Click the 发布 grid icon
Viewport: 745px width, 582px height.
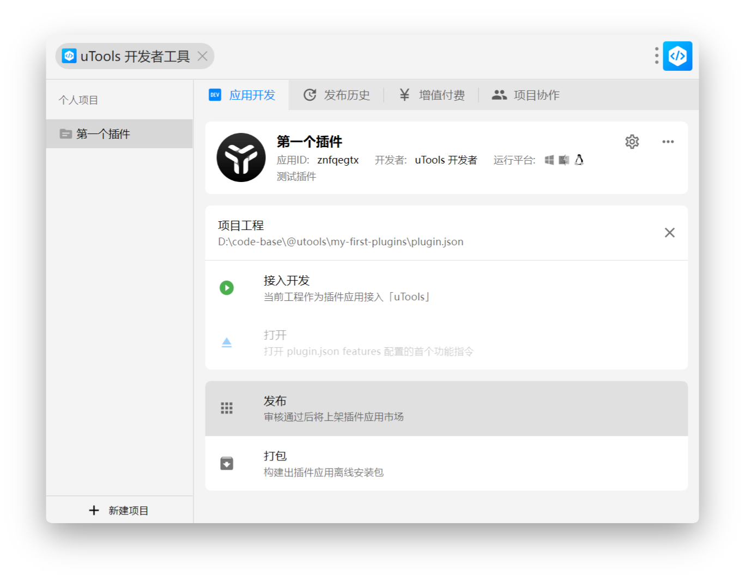tap(227, 408)
